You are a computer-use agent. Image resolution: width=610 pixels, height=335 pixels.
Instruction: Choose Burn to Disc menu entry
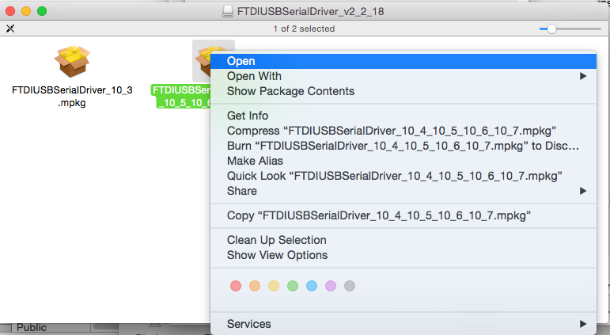[404, 146]
